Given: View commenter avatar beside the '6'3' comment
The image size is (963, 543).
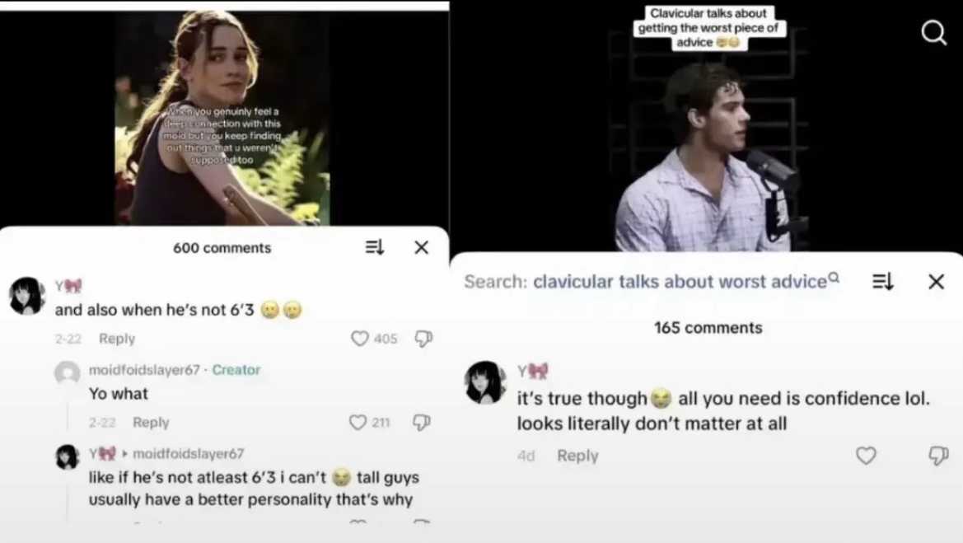Looking at the screenshot, I should click(x=27, y=296).
